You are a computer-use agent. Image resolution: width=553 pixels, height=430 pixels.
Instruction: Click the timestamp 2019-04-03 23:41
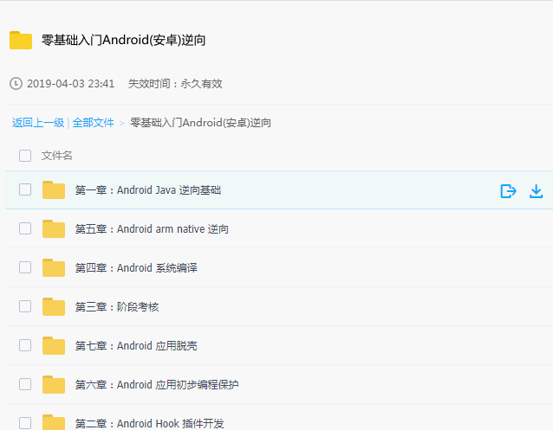click(71, 83)
